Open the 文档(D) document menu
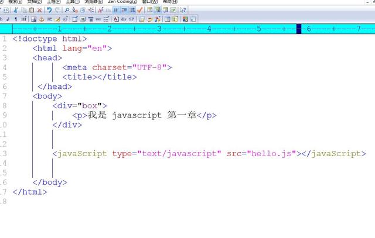 click(x=35, y=1)
